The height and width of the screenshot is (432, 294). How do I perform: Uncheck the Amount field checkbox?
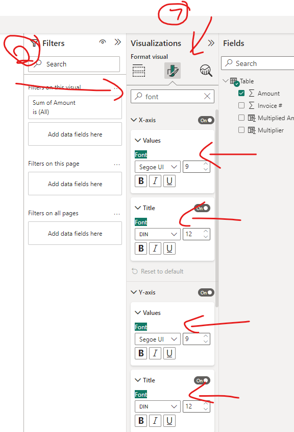(x=241, y=93)
